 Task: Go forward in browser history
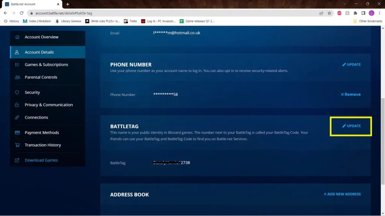coord(14,13)
